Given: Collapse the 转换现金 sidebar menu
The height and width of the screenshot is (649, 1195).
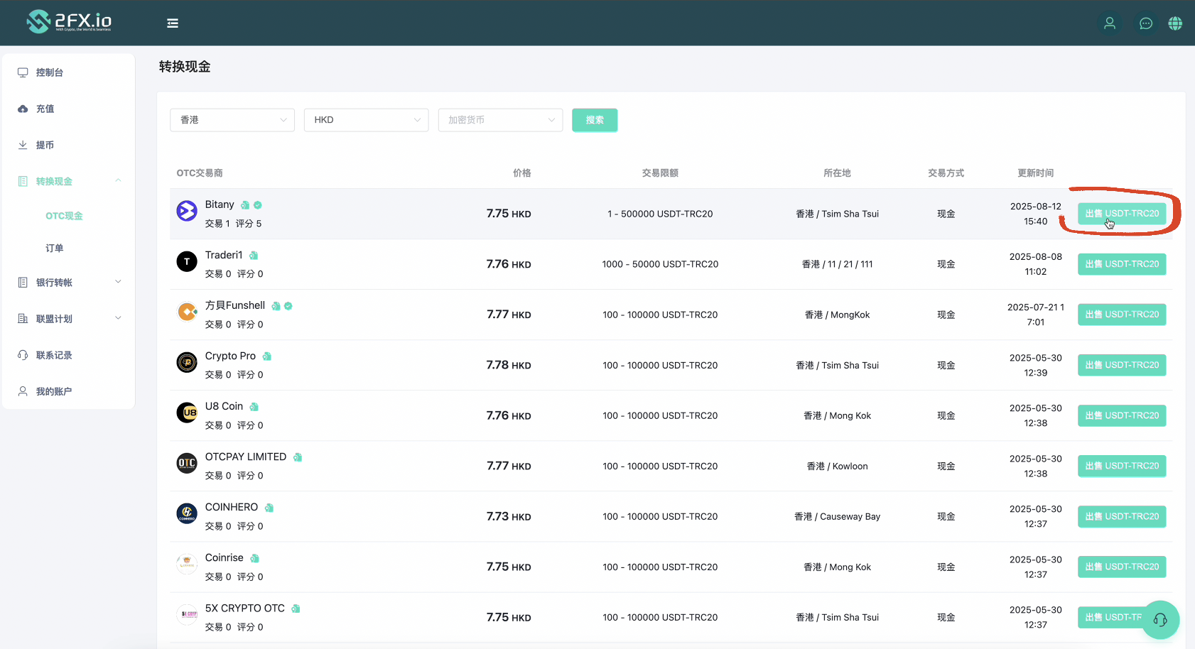Looking at the screenshot, I should (x=69, y=181).
